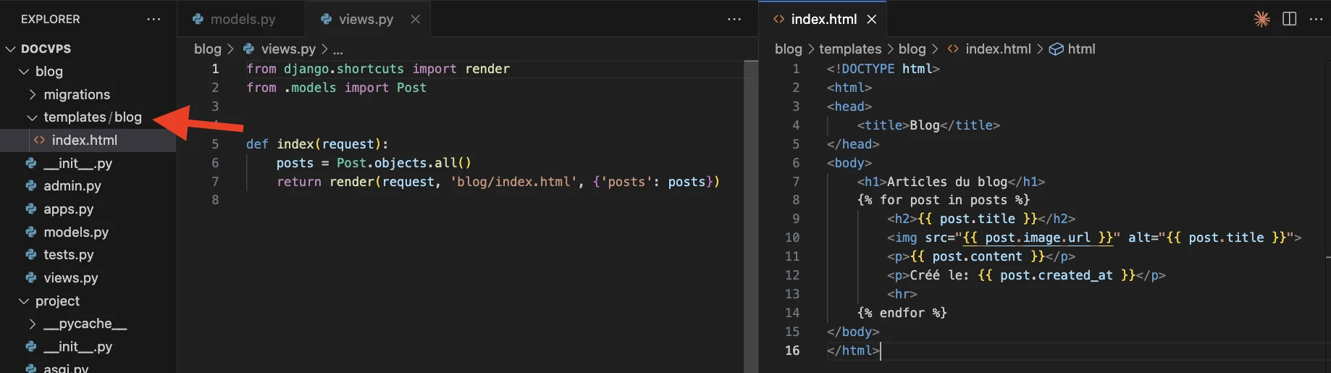Open admin.py from the explorer
This screenshot has height=373, width=1331.
(x=72, y=186)
